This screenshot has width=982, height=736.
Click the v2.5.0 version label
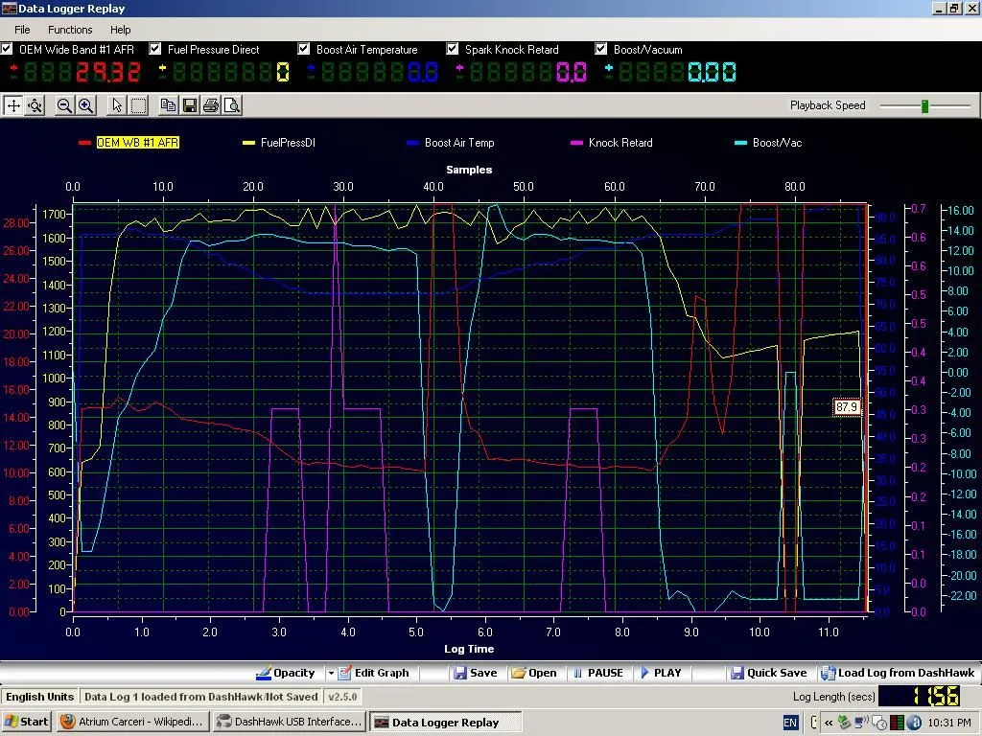tap(342, 697)
